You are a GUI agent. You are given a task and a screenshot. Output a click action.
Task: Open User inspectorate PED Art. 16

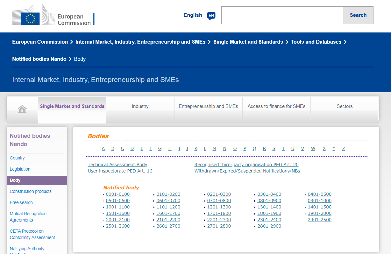[x=120, y=171]
